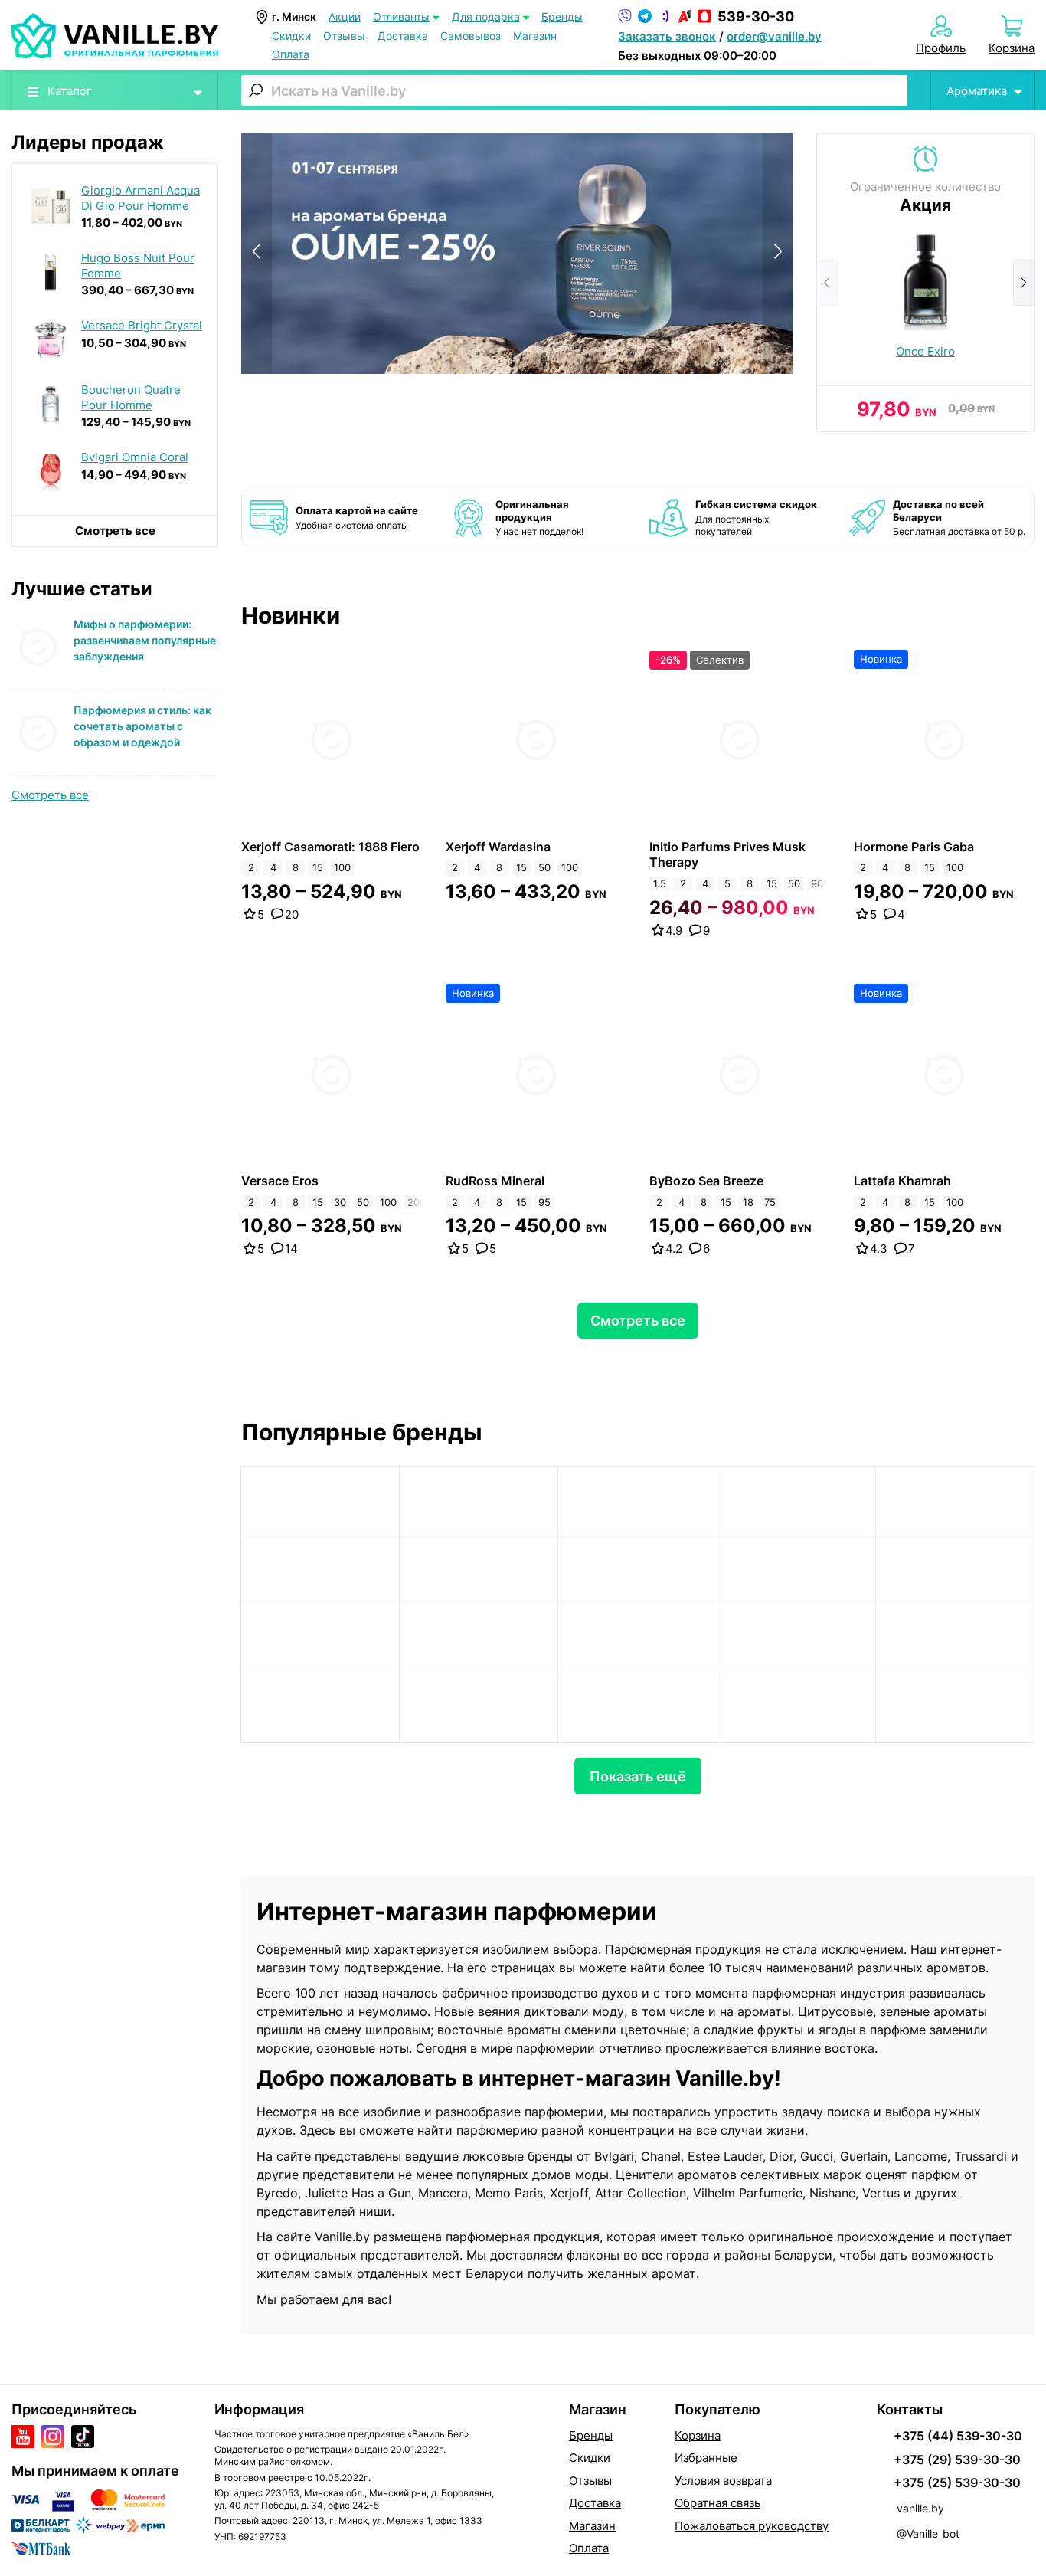This screenshot has height=2576, width=1046.
Task: Open Viber contact icon in header
Action: pyautogui.click(x=624, y=16)
